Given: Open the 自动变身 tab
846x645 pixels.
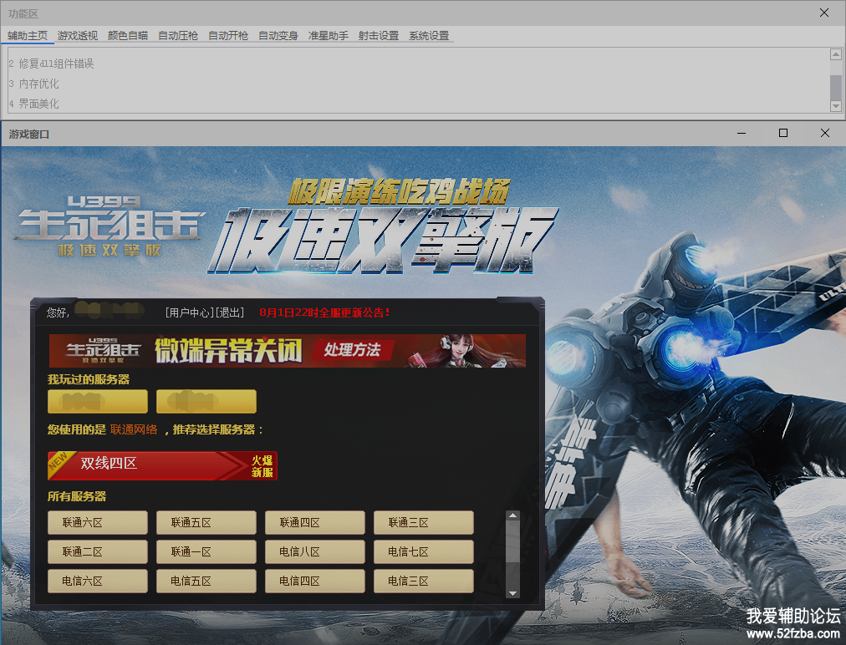Looking at the screenshot, I should click(x=278, y=36).
